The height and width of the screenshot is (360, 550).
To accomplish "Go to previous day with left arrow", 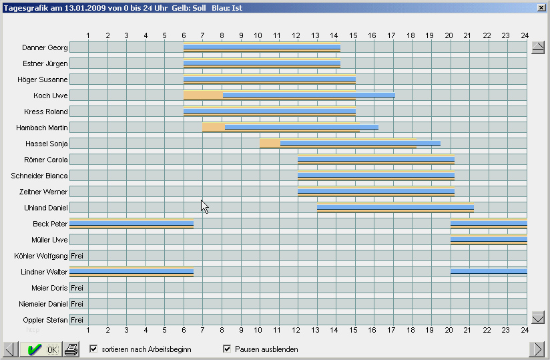I will click(x=11, y=349).
